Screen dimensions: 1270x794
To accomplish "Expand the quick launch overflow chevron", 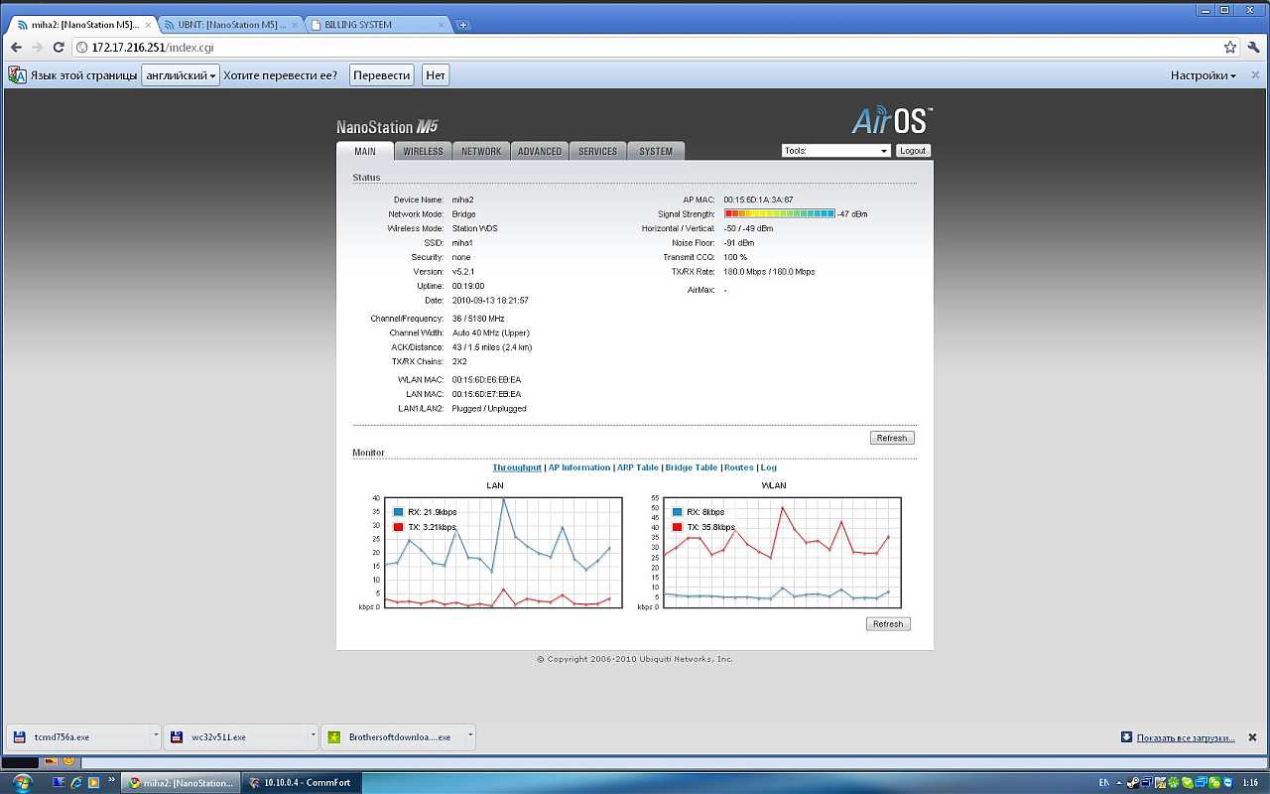I will point(112,780).
